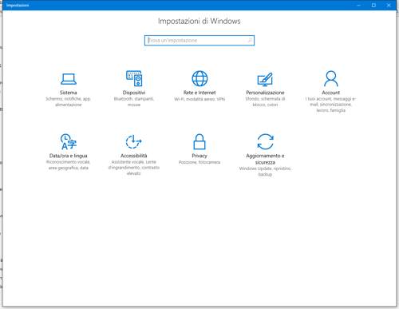The height and width of the screenshot is (309, 399).
Task: Click 'Windows Update, ripristino, backup' description
Action: click(265, 172)
